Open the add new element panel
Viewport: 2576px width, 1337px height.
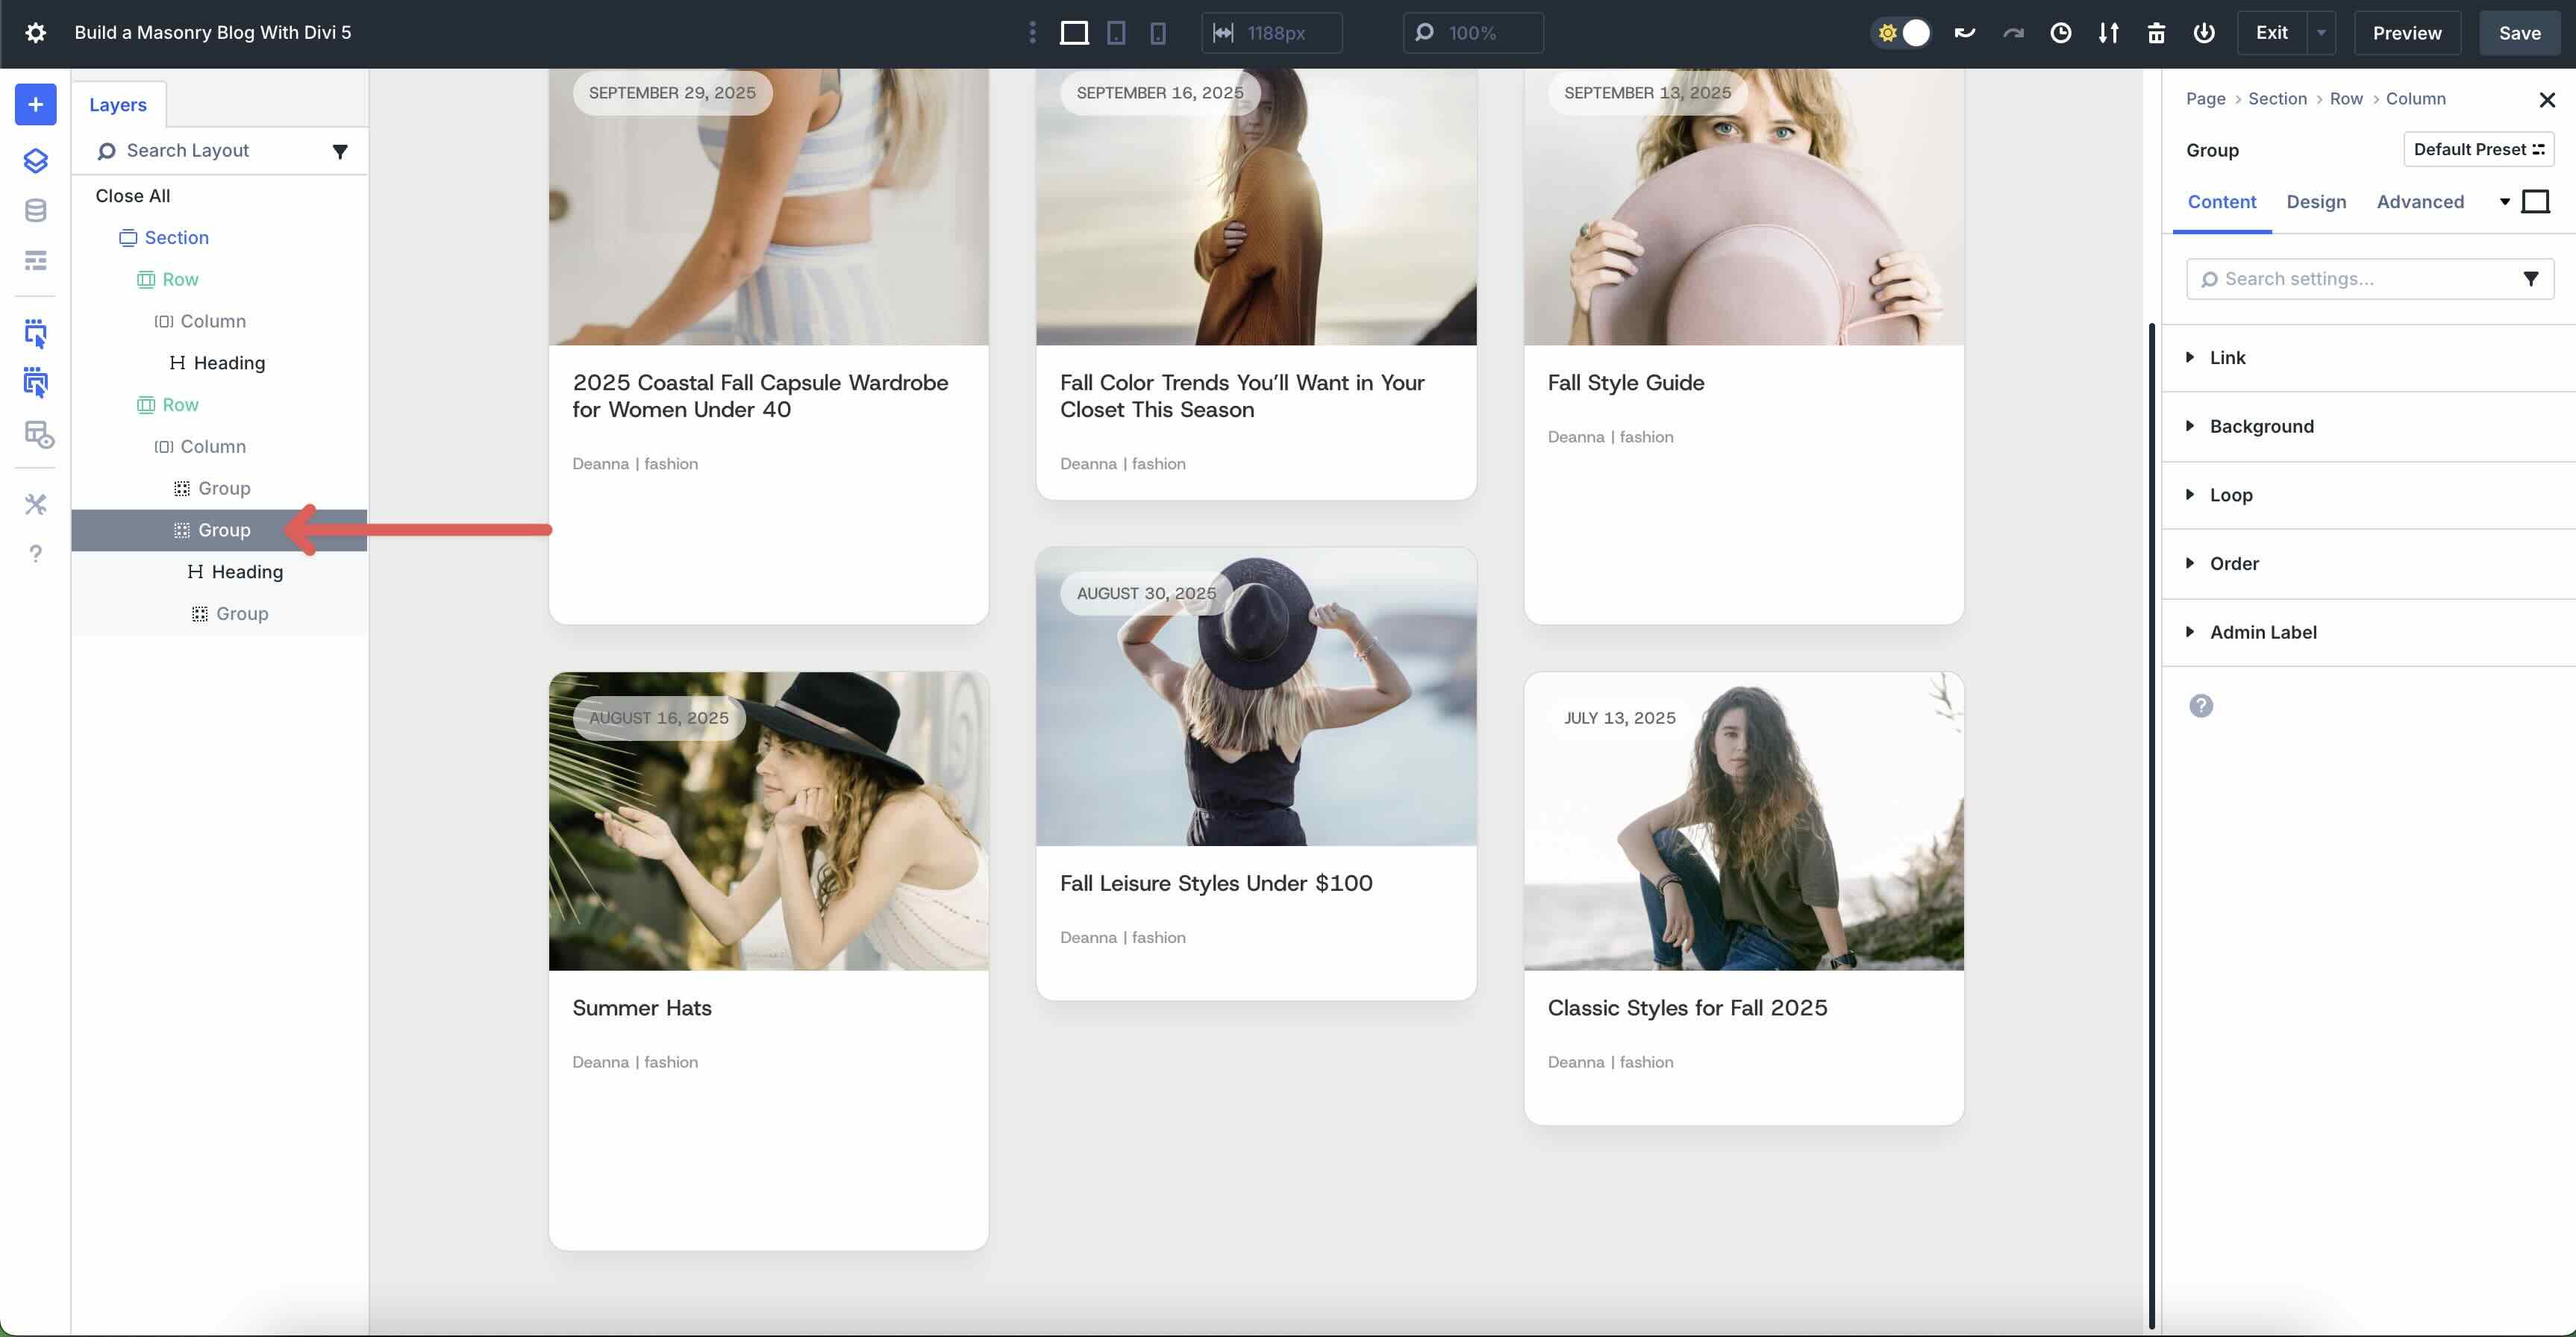tap(35, 104)
